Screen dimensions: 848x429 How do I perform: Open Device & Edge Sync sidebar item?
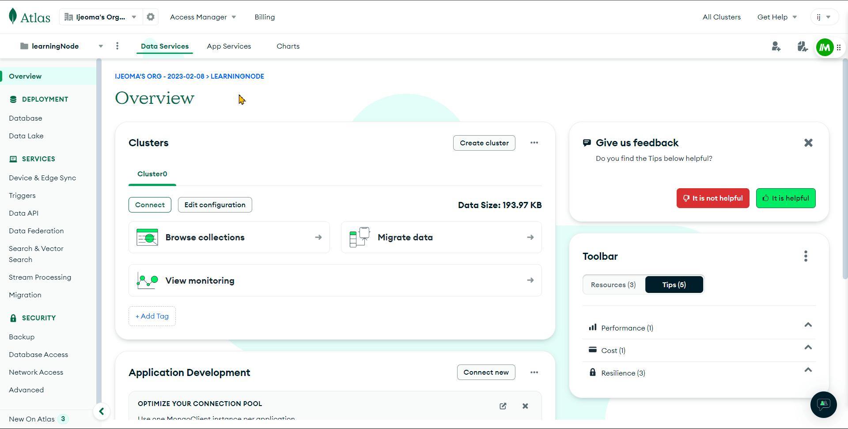42,178
